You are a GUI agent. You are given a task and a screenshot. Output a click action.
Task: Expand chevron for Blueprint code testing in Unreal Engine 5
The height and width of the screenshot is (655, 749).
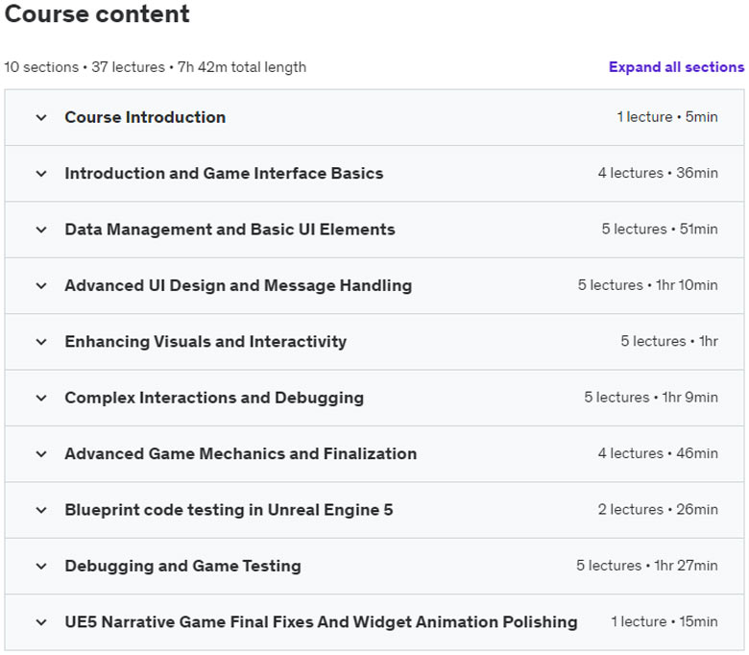point(41,510)
